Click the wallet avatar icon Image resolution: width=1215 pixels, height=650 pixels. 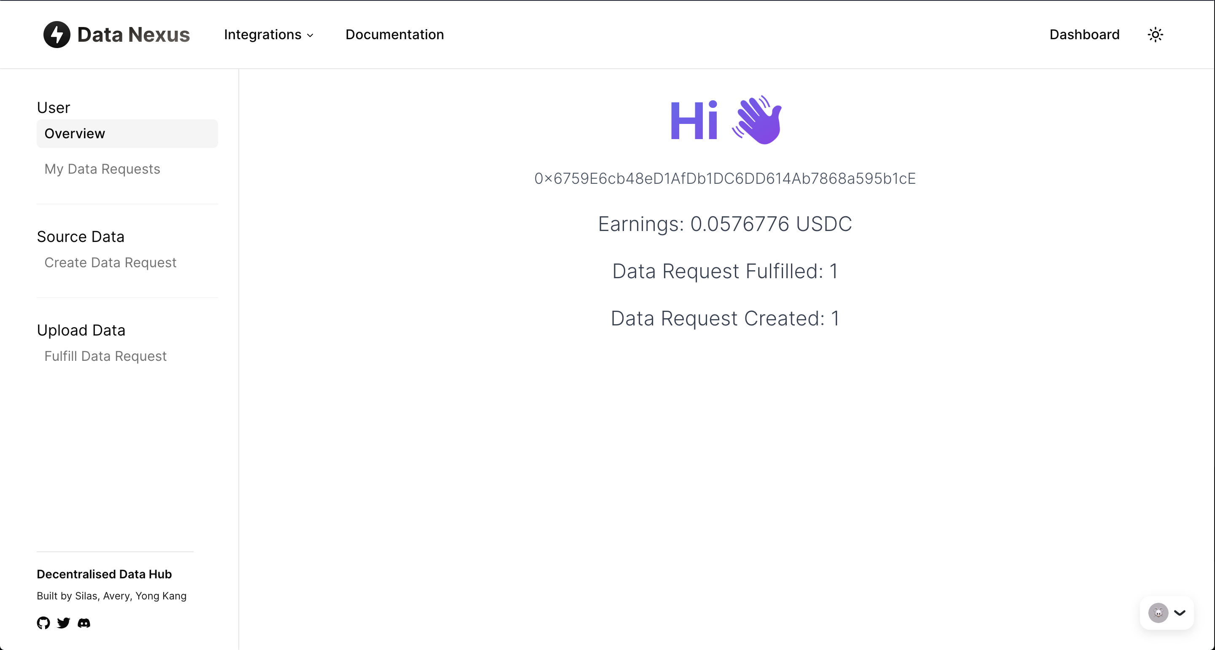[x=1158, y=613]
